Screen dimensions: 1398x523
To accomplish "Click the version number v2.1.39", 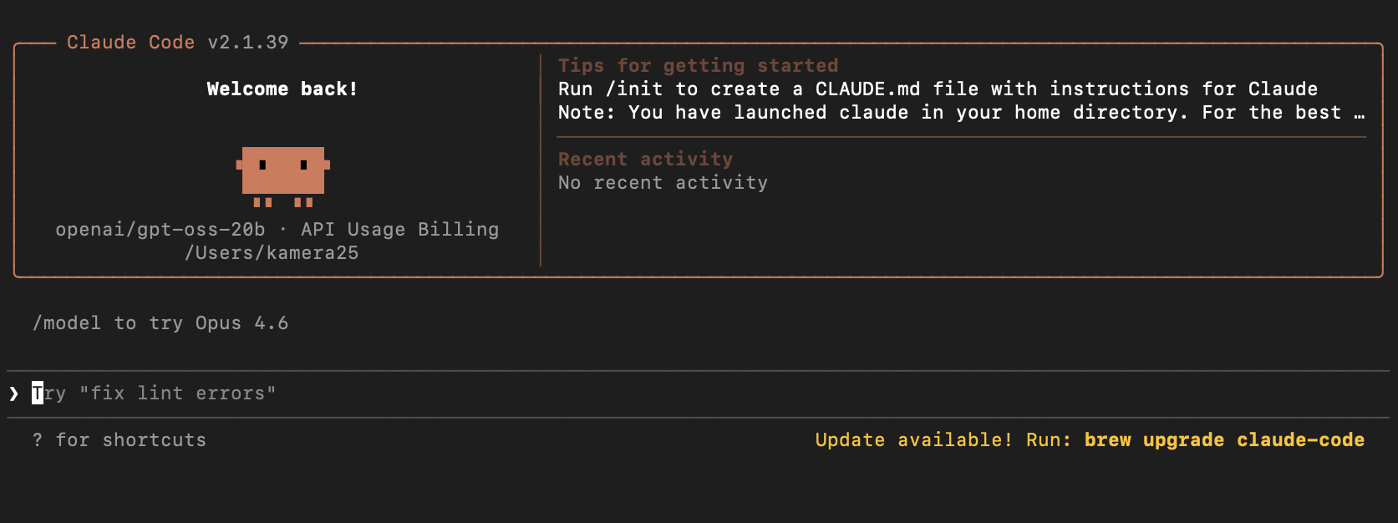I will point(248,43).
